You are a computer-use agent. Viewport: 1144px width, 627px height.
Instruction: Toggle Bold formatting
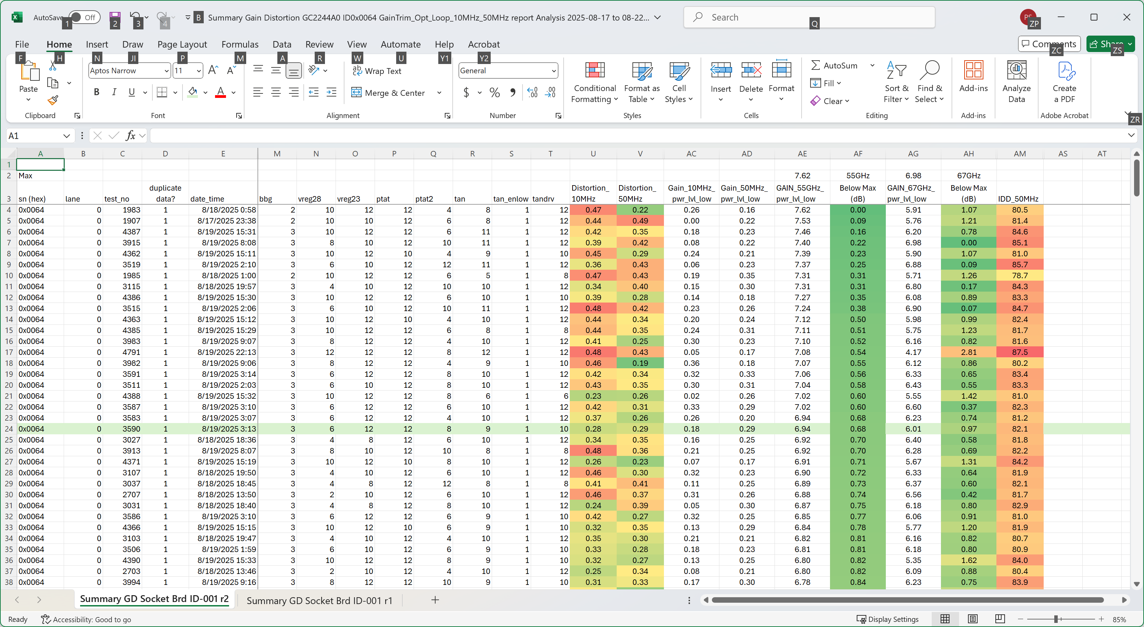[x=96, y=92]
